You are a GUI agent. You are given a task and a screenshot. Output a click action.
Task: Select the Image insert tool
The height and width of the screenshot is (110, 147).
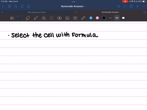coord(67,18)
